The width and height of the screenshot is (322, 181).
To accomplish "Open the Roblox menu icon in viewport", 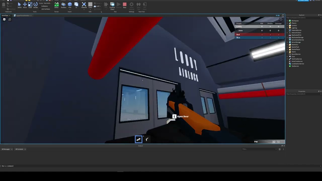I will pyautogui.click(x=4, y=19).
